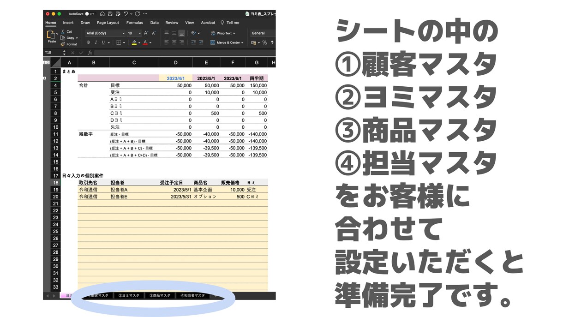The width and height of the screenshot is (563, 317).
Task: Click the Format painter button
Action: 69,44
